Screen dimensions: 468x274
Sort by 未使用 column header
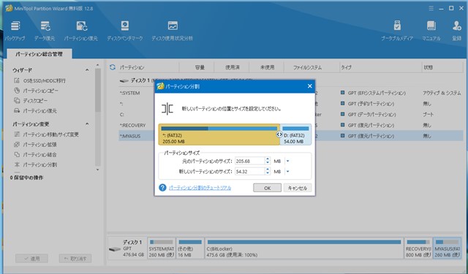coord(267,67)
